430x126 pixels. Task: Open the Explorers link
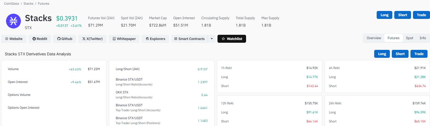tap(155, 39)
